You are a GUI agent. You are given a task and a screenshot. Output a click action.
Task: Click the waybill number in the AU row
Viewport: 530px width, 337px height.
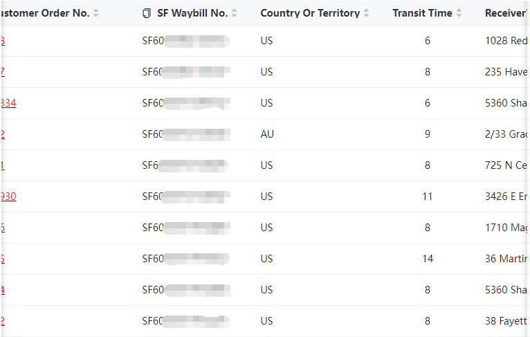185,134
